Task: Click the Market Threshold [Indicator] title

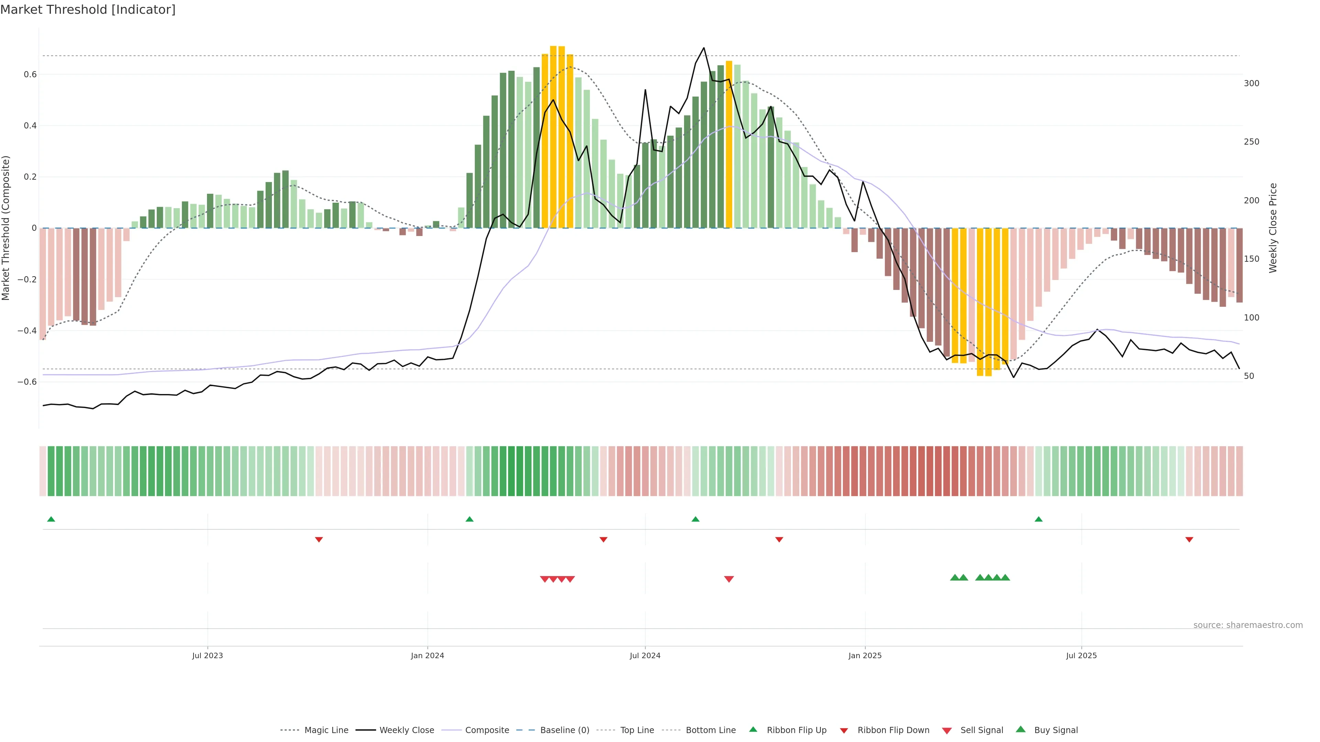Action: (88, 10)
